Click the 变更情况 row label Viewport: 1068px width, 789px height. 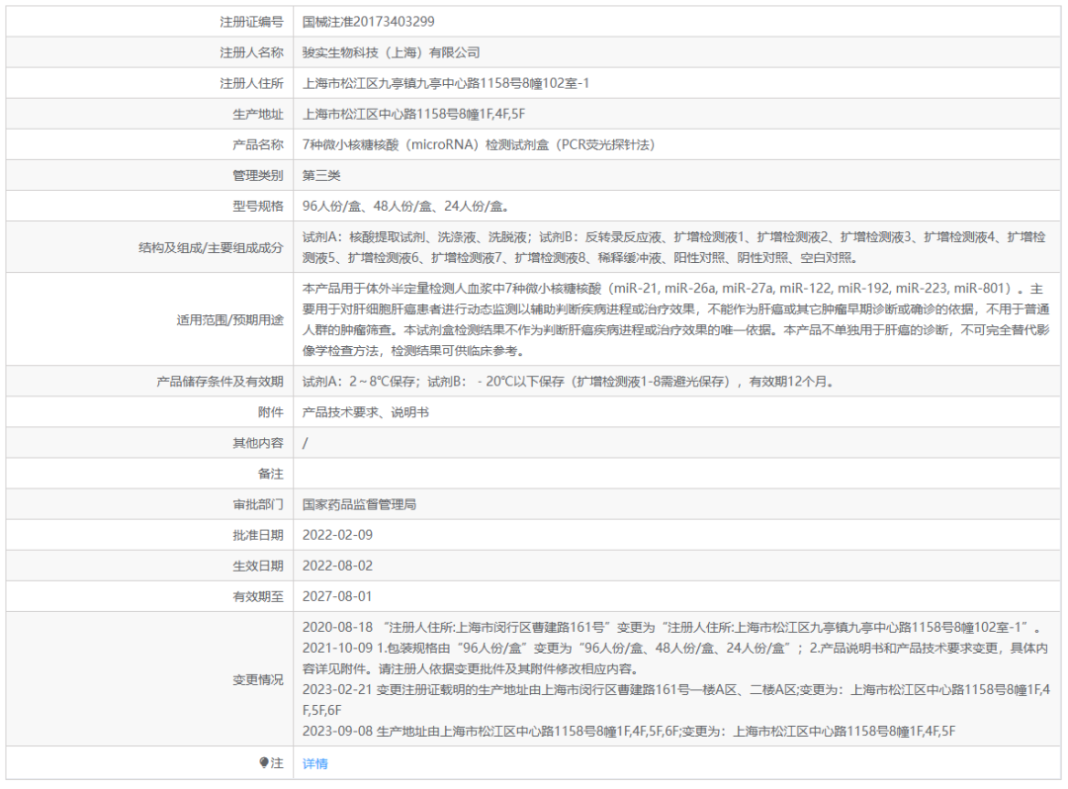coord(257,680)
